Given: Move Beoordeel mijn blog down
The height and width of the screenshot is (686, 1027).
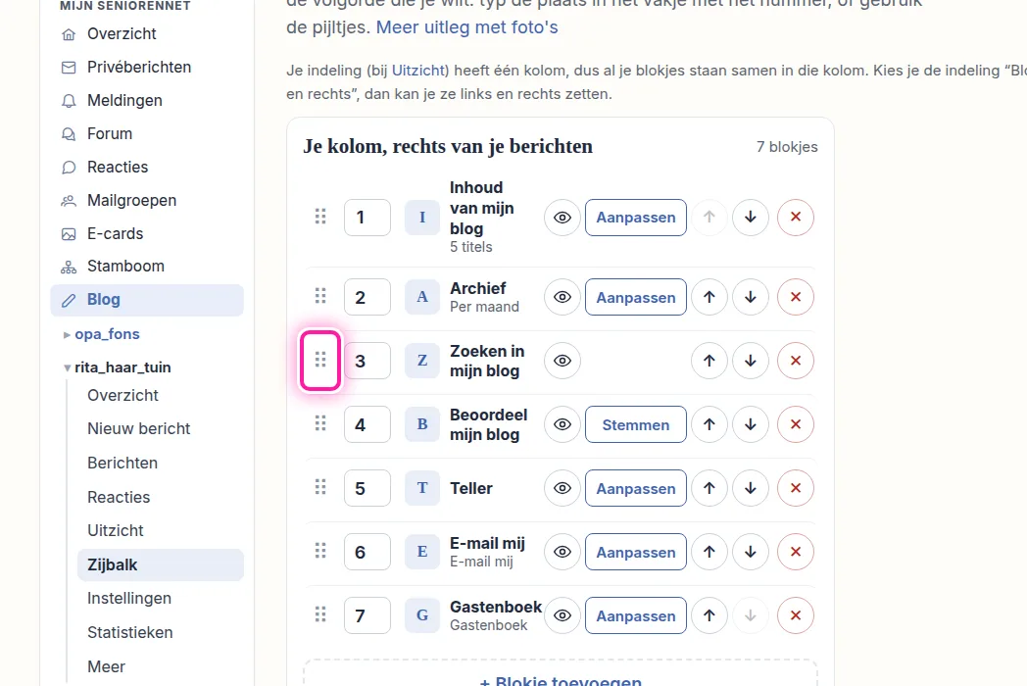Looking at the screenshot, I should 751,424.
